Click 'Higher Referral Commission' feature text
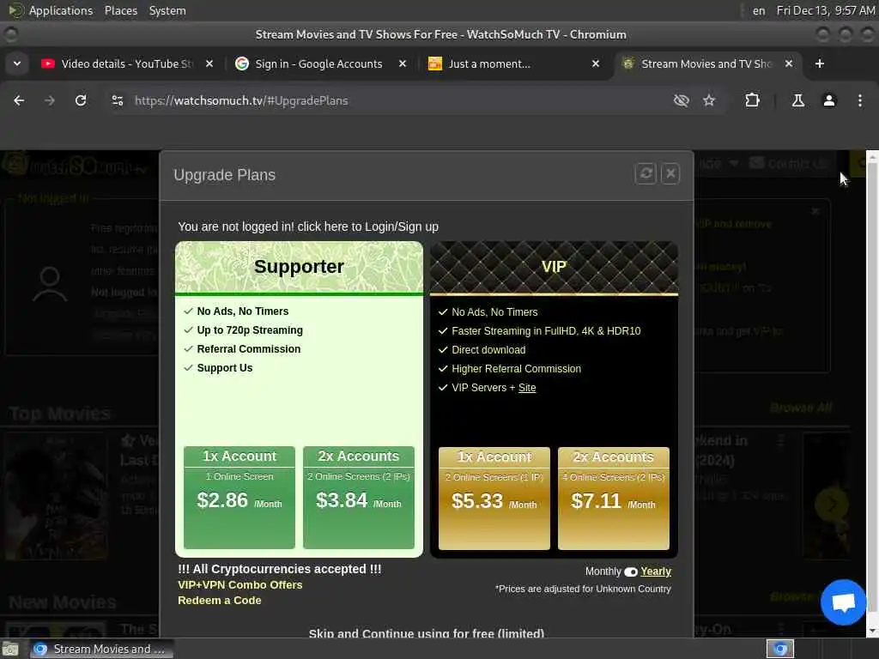The image size is (879, 659). pyautogui.click(x=516, y=369)
